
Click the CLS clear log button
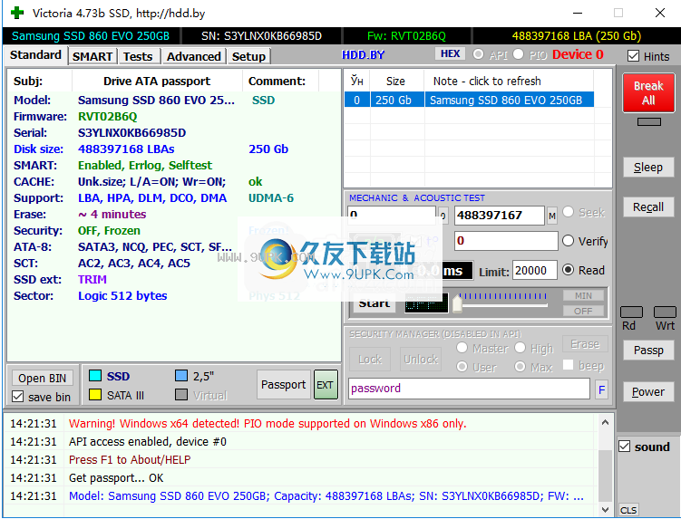tap(628, 510)
